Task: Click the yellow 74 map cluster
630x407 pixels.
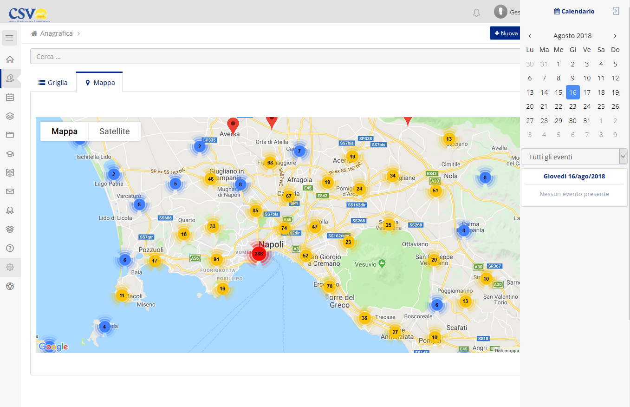Action: (x=284, y=228)
